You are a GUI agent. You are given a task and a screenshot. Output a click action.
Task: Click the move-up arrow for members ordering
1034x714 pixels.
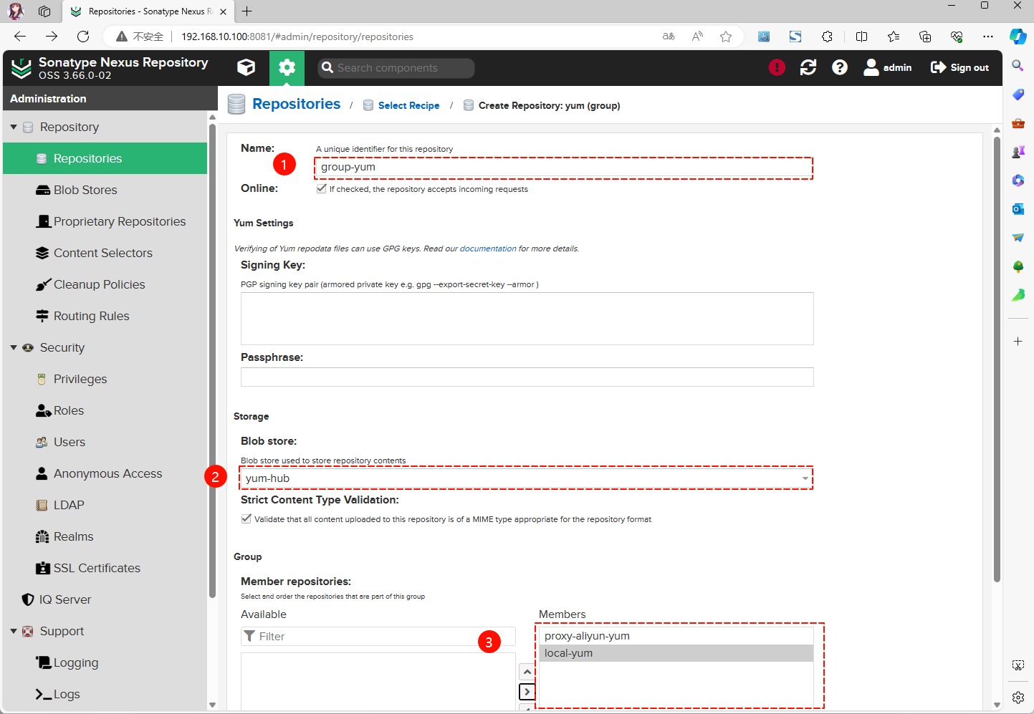tap(527, 672)
